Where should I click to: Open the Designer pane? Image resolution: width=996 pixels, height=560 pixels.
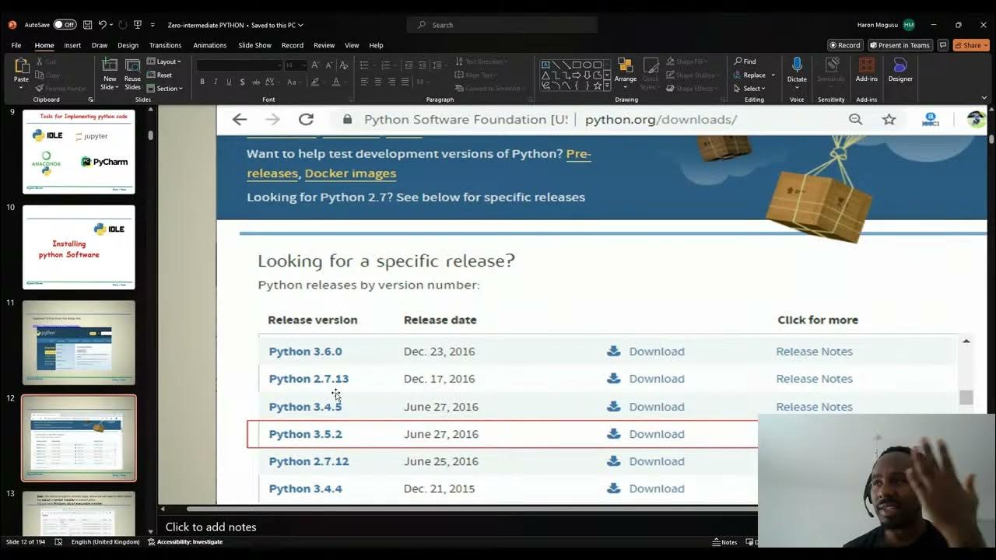[900, 70]
